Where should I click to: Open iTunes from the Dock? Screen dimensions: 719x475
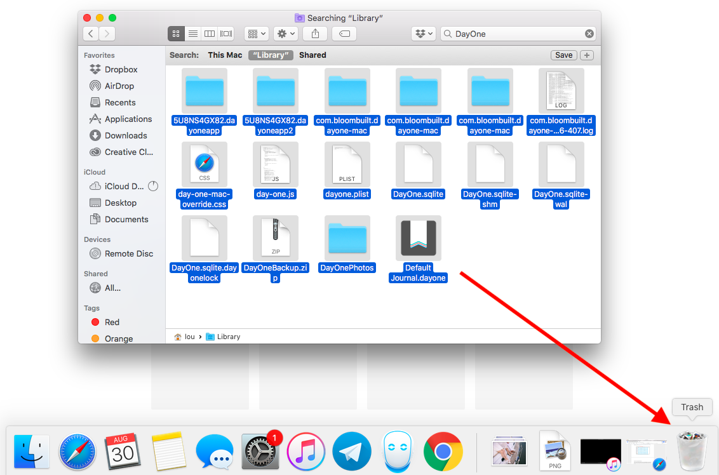click(306, 452)
